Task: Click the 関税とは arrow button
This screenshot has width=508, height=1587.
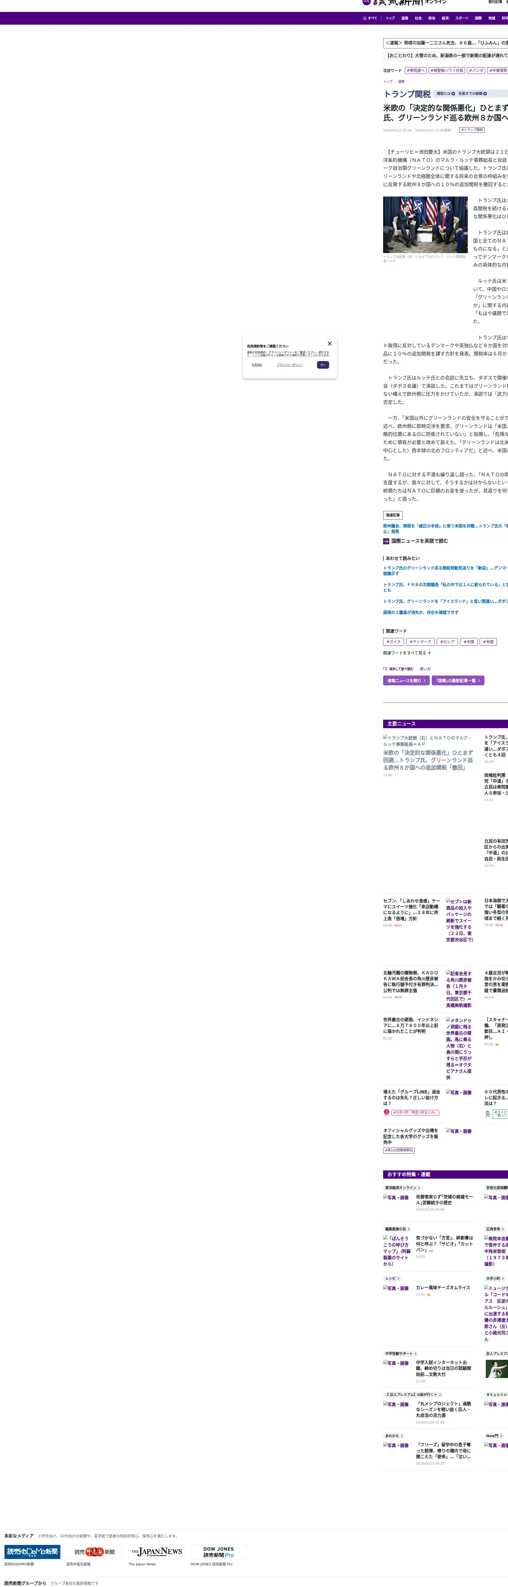Action: click(453, 94)
